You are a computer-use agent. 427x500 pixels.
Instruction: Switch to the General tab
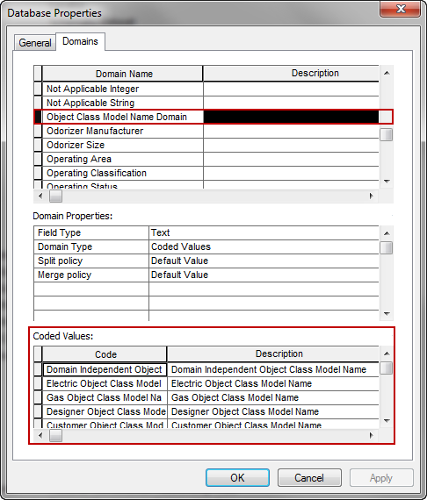[x=35, y=43]
